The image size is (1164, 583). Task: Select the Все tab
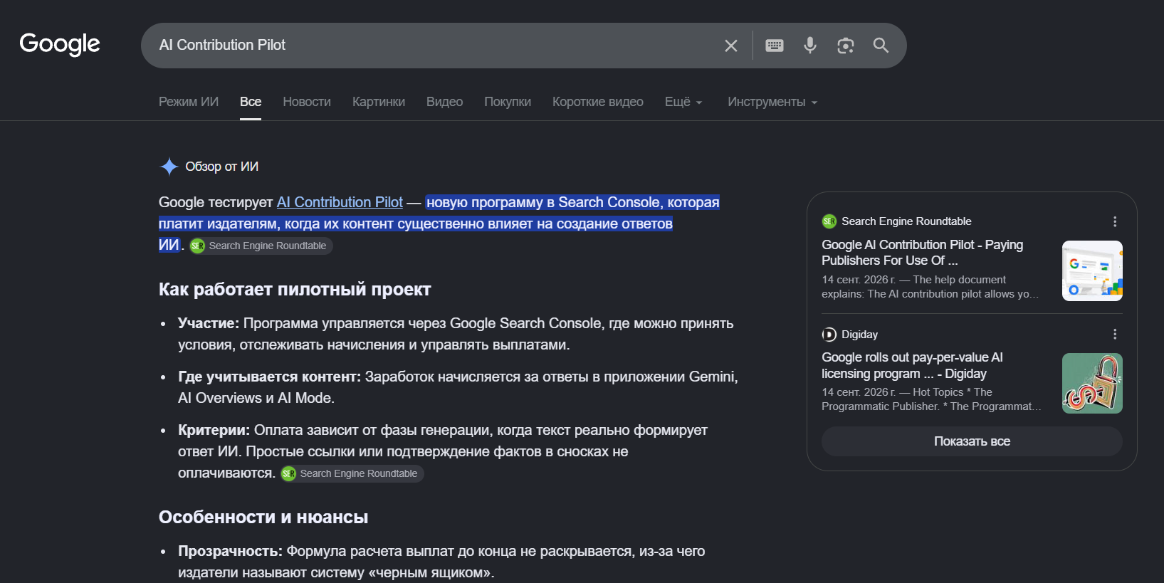(x=251, y=102)
